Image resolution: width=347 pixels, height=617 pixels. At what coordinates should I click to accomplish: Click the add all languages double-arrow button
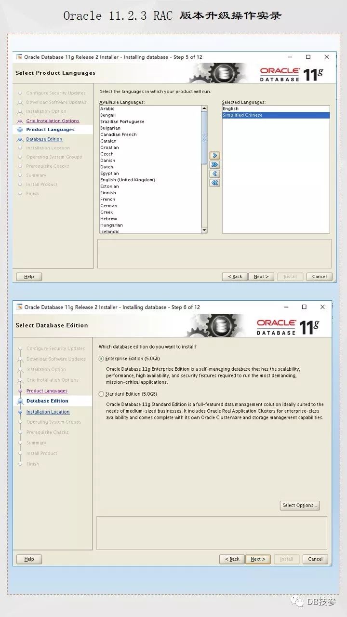pos(215,165)
